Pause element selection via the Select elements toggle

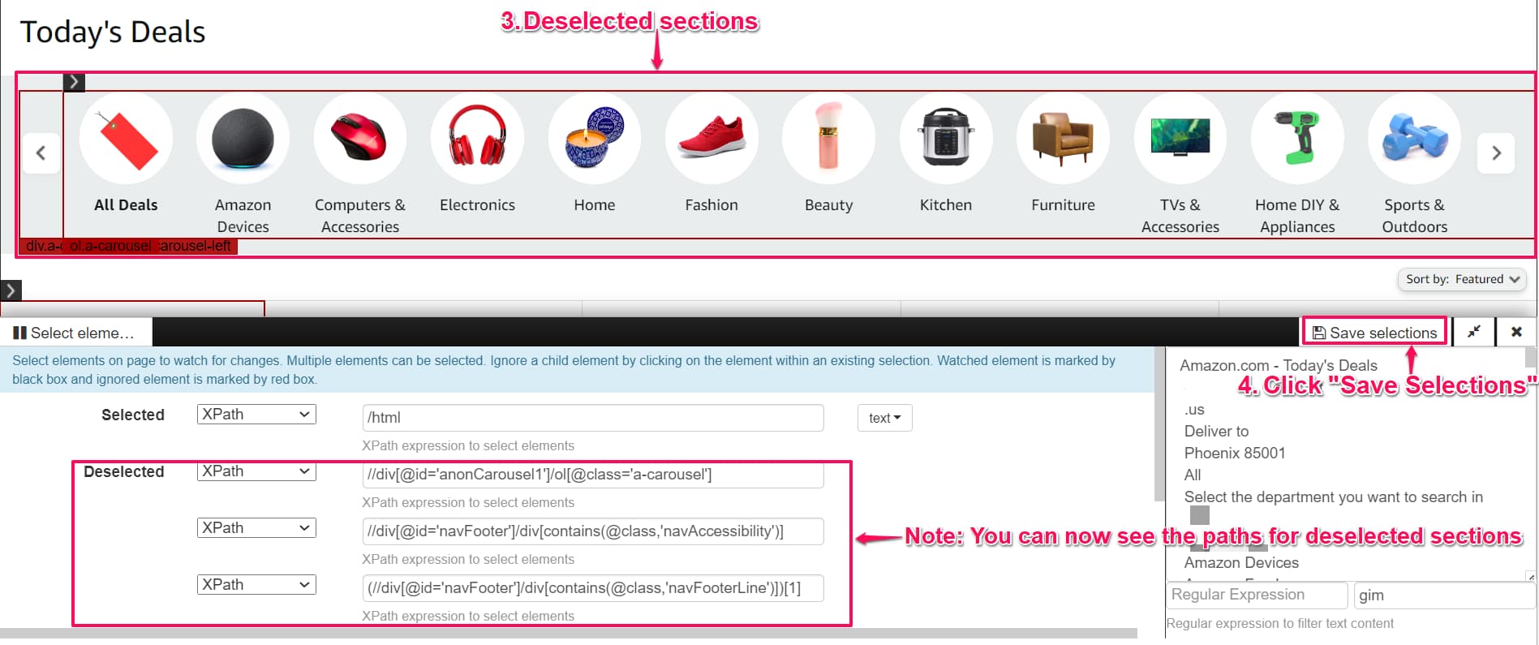(x=75, y=333)
